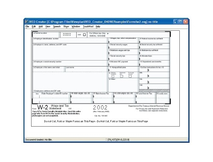Open the Help menu
The height and width of the screenshot is (162, 213).
98,26
